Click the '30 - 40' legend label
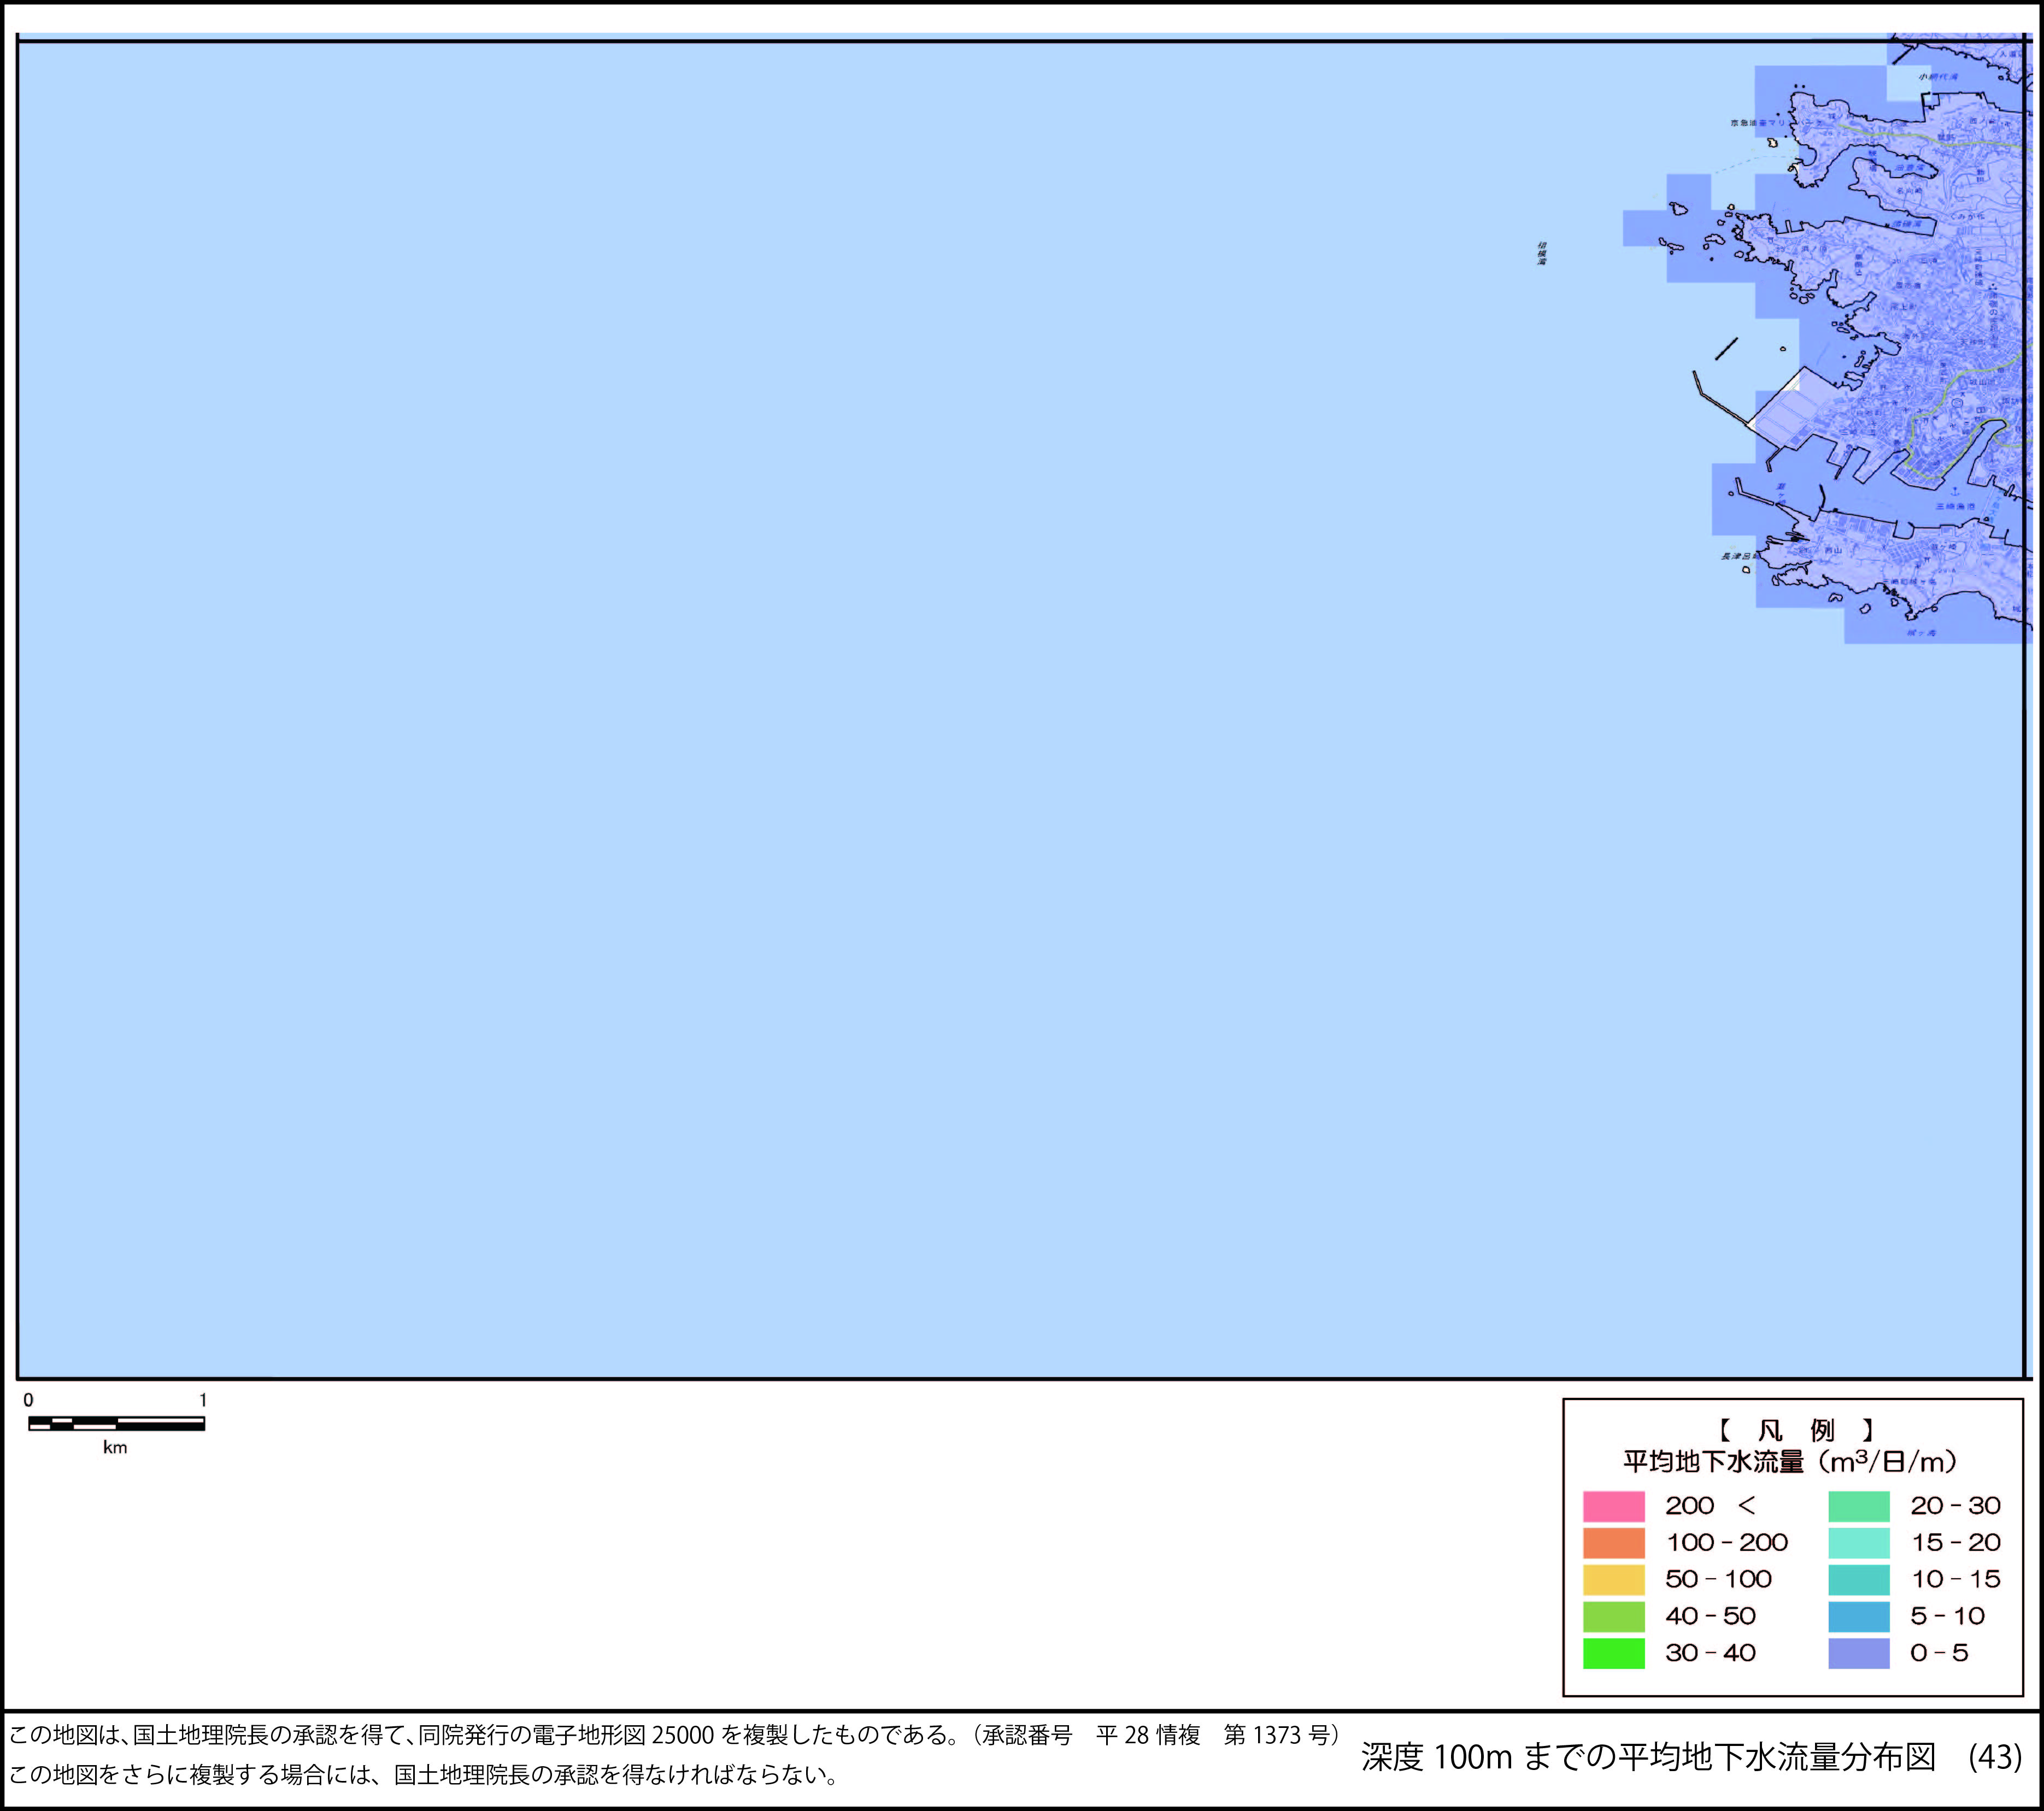2044x1811 pixels. point(1710,1654)
